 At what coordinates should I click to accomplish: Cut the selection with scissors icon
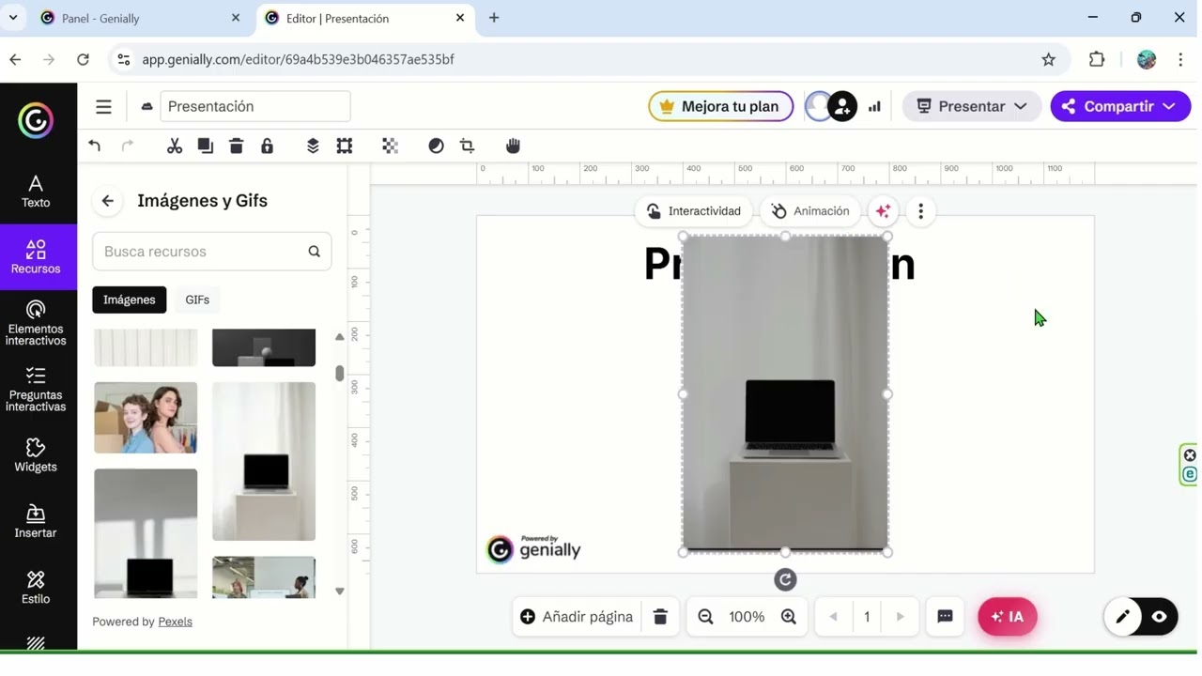(x=175, y=146)
